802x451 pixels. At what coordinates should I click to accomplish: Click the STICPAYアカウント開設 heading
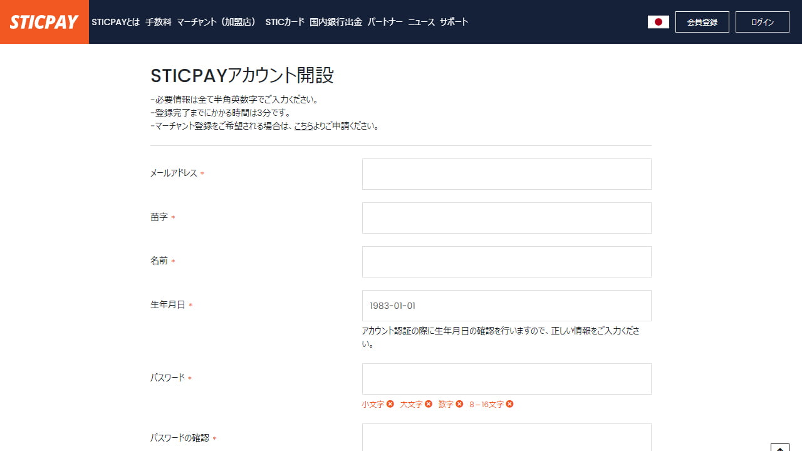click(242, 75)
